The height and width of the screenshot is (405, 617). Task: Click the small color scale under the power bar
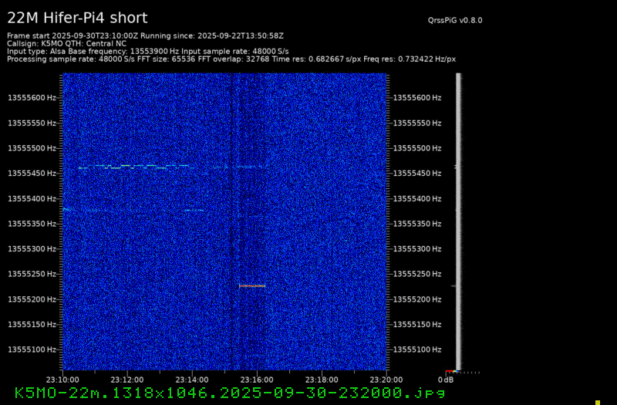point(463,373)
